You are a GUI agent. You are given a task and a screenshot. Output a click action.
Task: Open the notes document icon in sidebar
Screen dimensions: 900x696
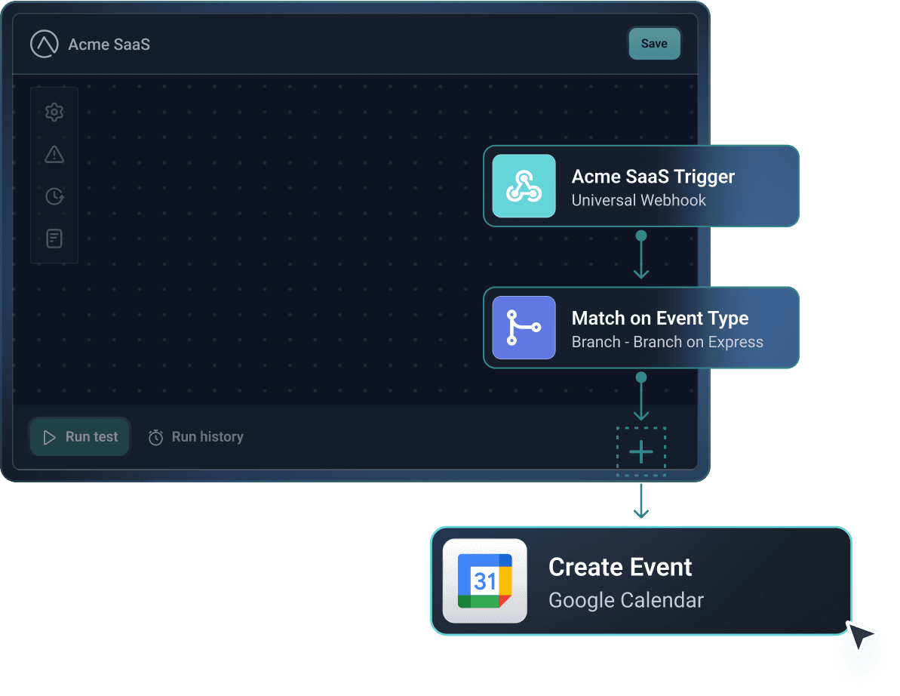click(x=54, y=238)
